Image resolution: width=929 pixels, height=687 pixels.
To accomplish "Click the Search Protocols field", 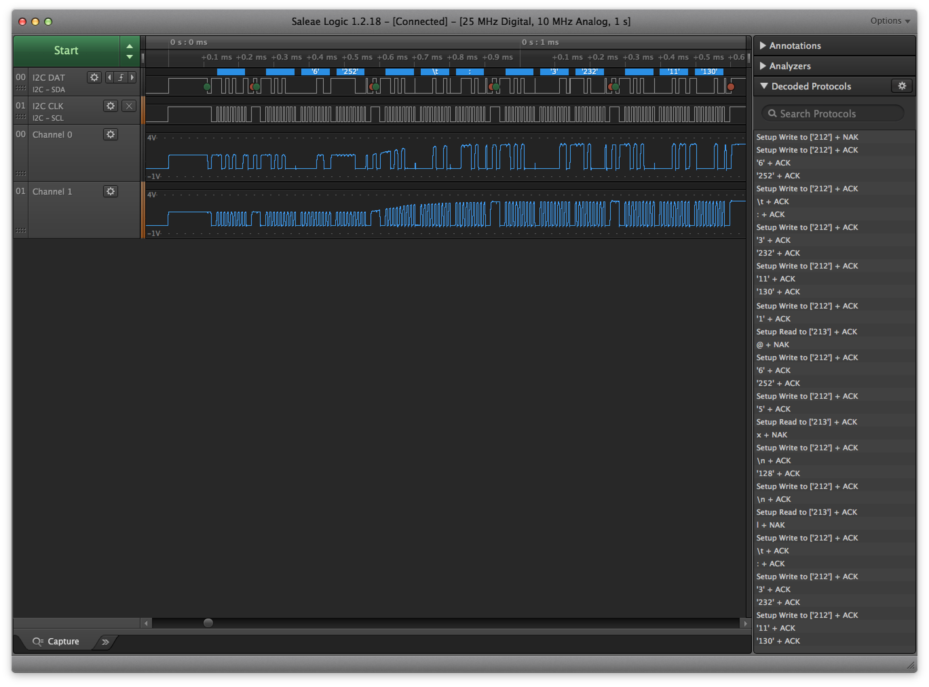I will click(832, 114).
